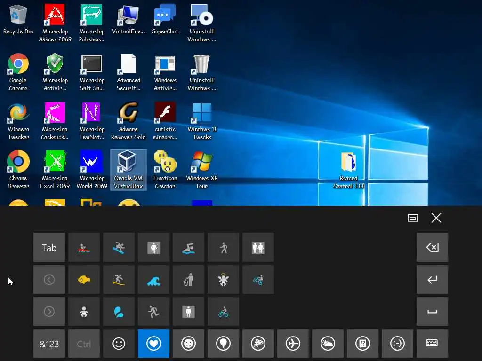Image resolution: width=482 pixels, height=361 pixels.
Task: Switch to balloon celebrations emoji category
Action: [x=223, y=344]
